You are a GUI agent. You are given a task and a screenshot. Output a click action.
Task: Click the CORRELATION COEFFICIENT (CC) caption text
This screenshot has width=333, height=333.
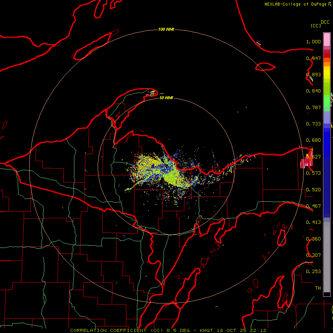117,330
